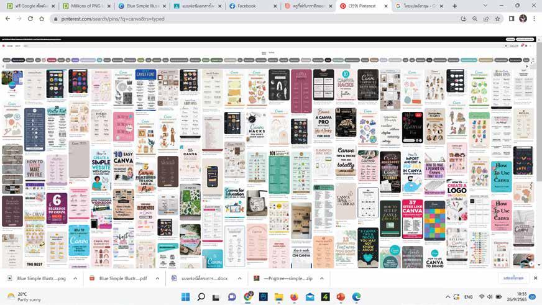Viewport: 542px width, 305px height.
Task: Open File Explorer from the taskbar
Action: point(278,297)
